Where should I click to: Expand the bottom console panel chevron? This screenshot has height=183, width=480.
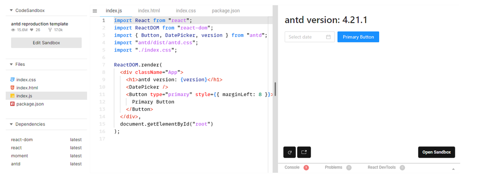[454, 169]
